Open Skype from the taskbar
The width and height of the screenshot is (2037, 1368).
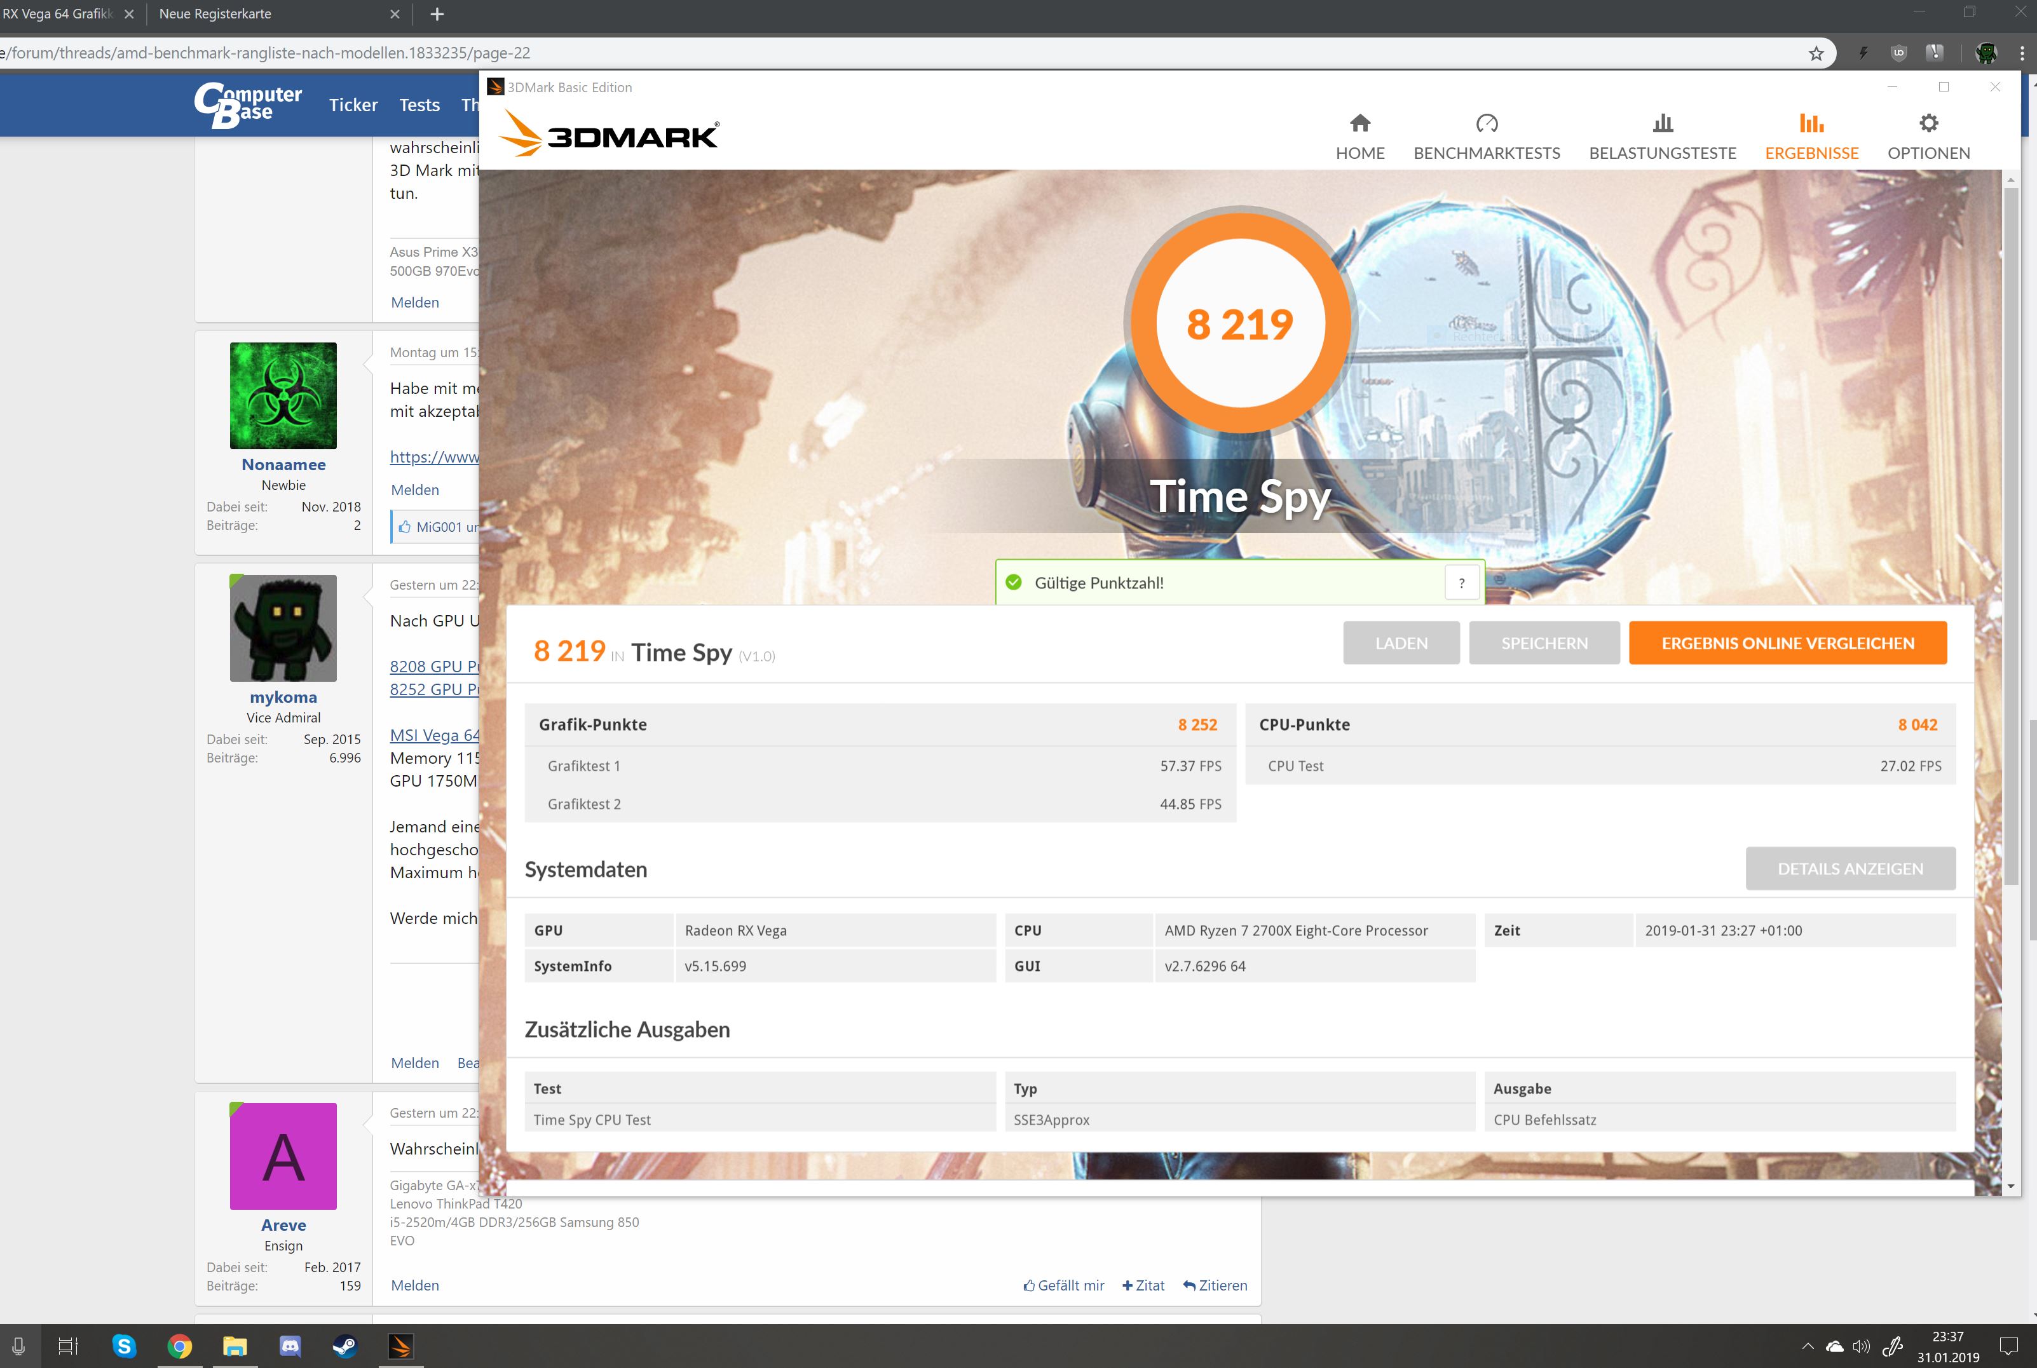124,1346
